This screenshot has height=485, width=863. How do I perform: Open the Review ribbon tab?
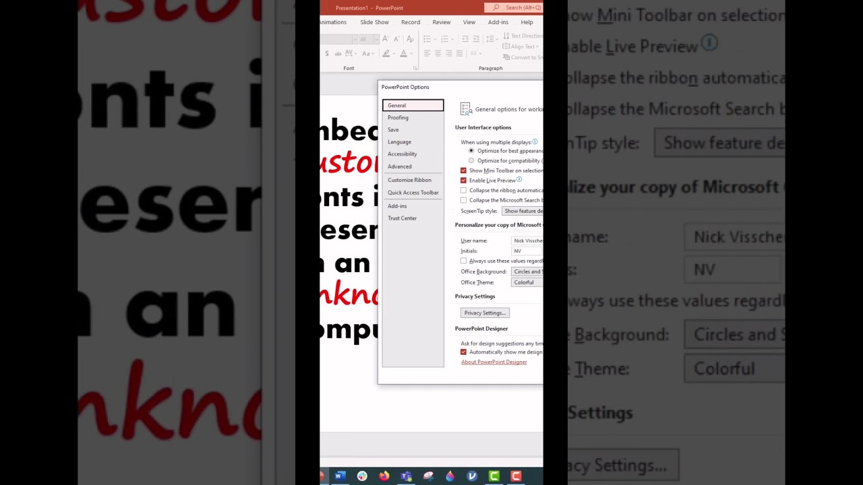442,22
